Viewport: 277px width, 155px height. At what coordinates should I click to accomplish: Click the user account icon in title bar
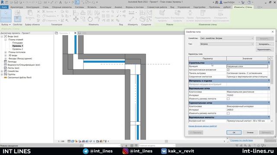pos(221,3)
